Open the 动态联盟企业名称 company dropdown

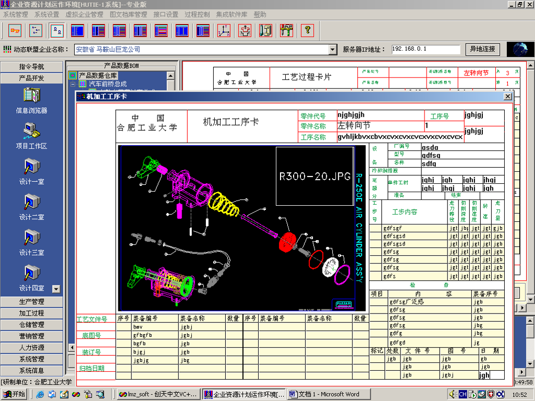333,49
